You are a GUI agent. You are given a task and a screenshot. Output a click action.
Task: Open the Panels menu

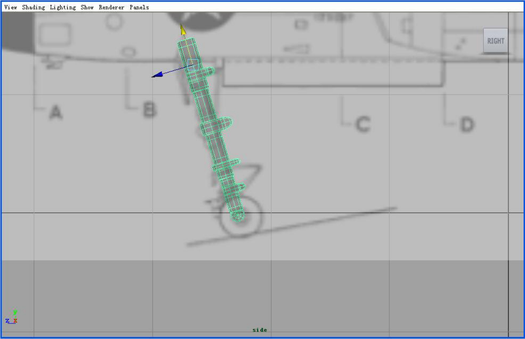139,7
